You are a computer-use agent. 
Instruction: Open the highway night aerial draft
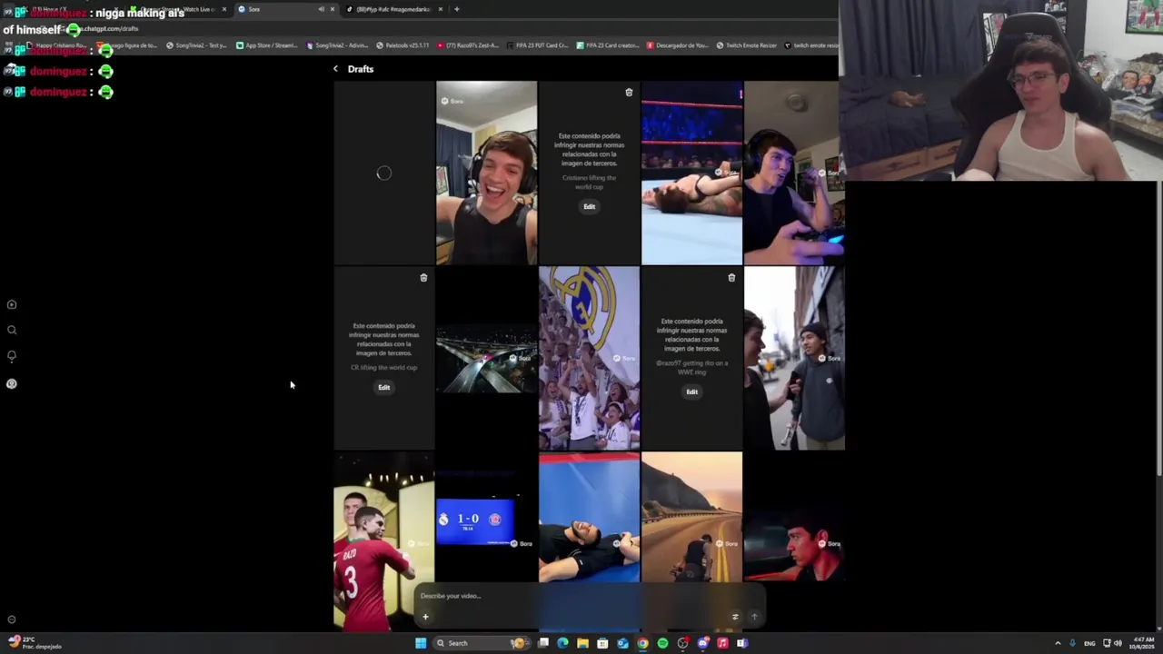486,358
